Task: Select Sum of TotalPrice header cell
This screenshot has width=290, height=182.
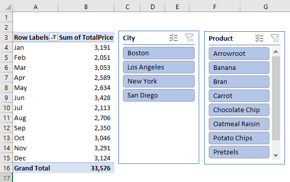Action: [x=86, y=37]
